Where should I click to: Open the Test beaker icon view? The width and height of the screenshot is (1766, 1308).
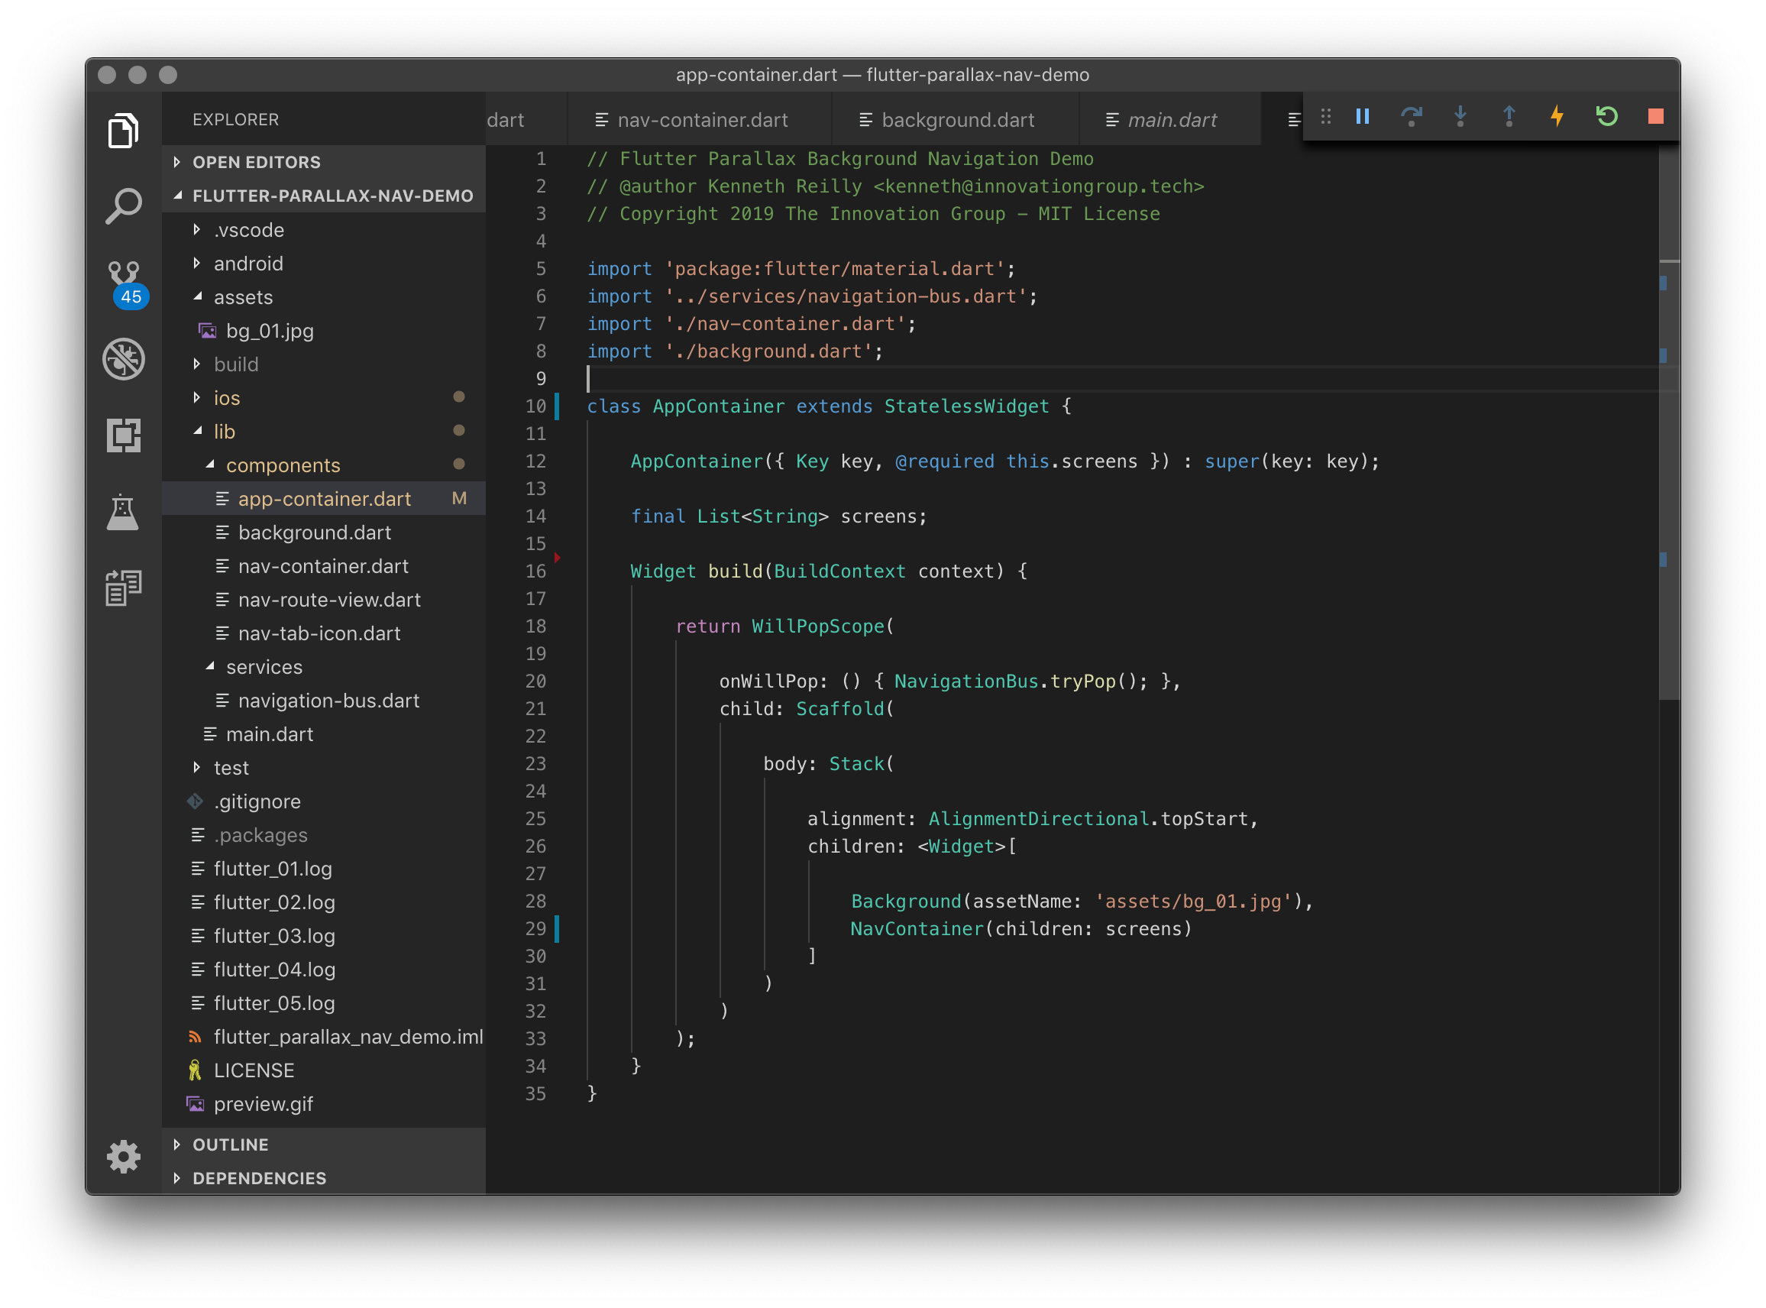point(124,512)
